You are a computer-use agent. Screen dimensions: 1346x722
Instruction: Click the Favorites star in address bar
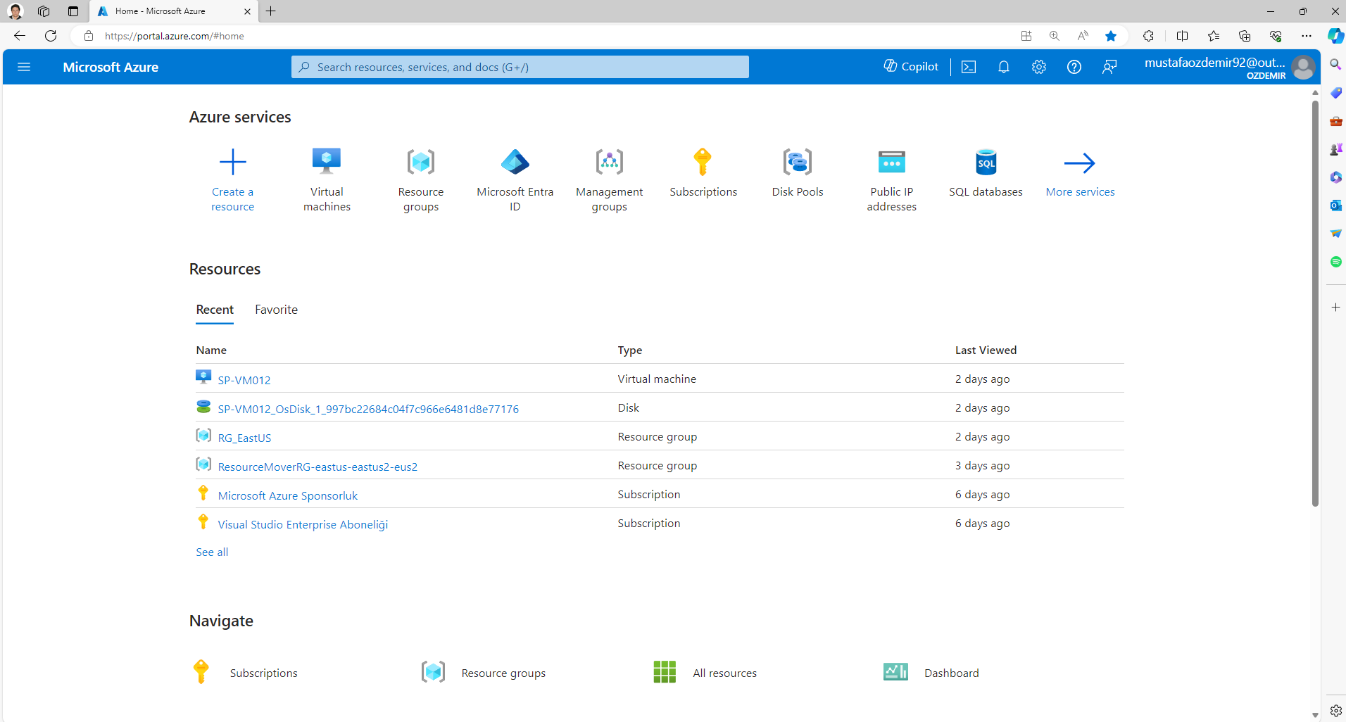pos(1111,36)
